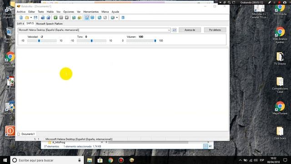Click the recorder toolbar's dropdown arrow
The height and width of the screenshot is (164, 291).
click(x=220, y=2)
